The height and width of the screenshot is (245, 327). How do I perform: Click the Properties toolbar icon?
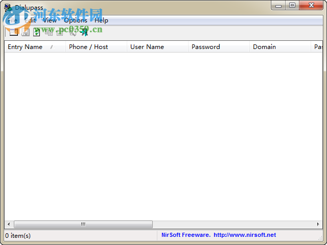[x=60, y=32]
